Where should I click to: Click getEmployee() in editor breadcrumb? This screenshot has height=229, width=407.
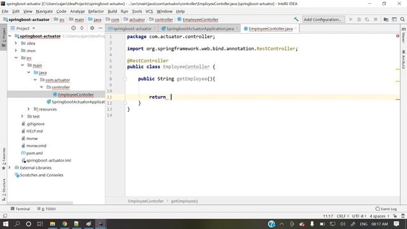184,201
